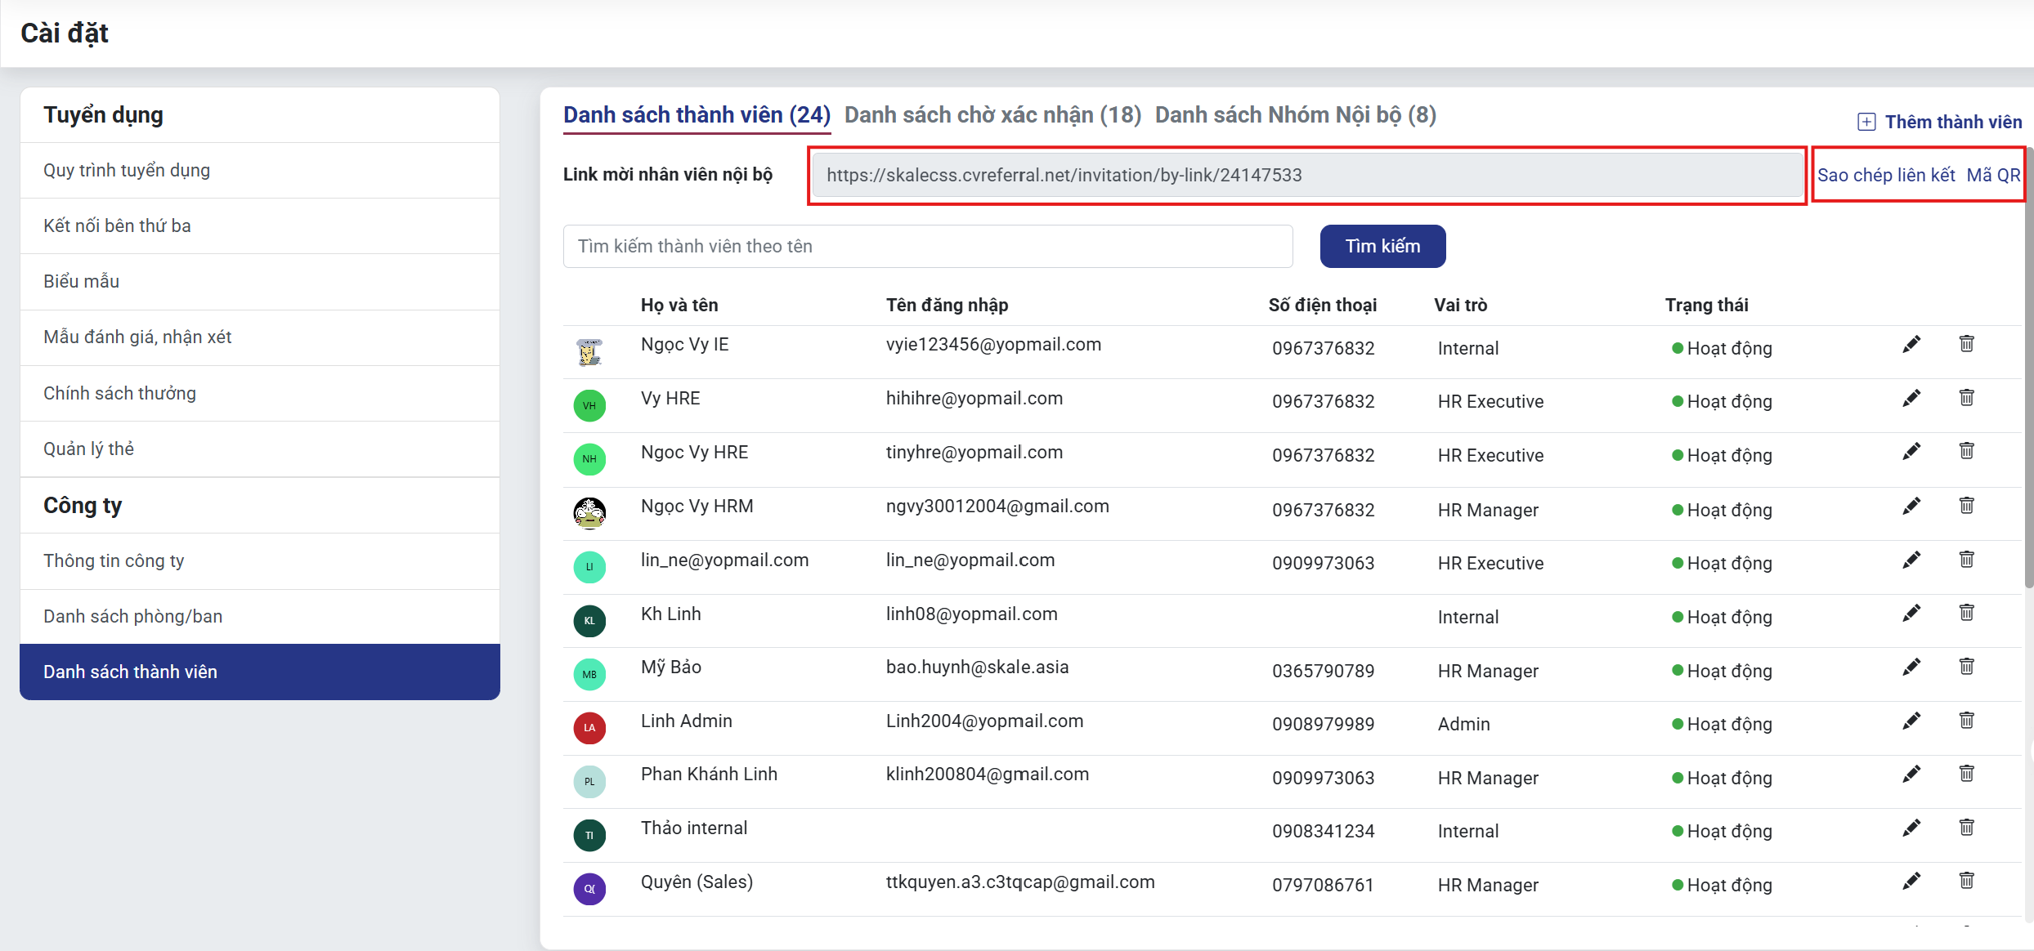2034x951 pixels.
Task: Edit Quyên (Sales) member via pencil icon
Action: pos(1911,882)
